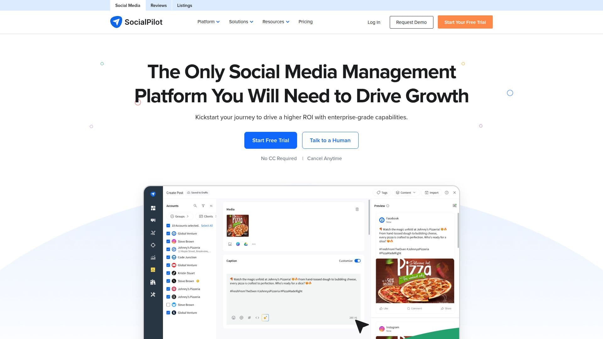Click the yellow inbox icon in the sidebar
This screenshot has height=339, width=603.
153,270
